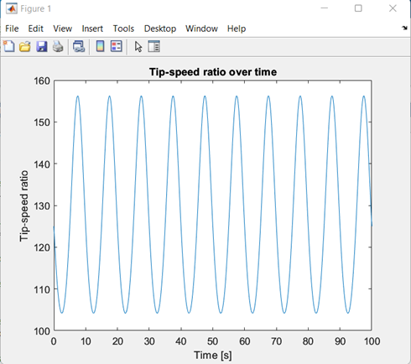The height and width of the screenshot is (364, 411).
Task: Open the Edit menu
Action: click(35, 29)
